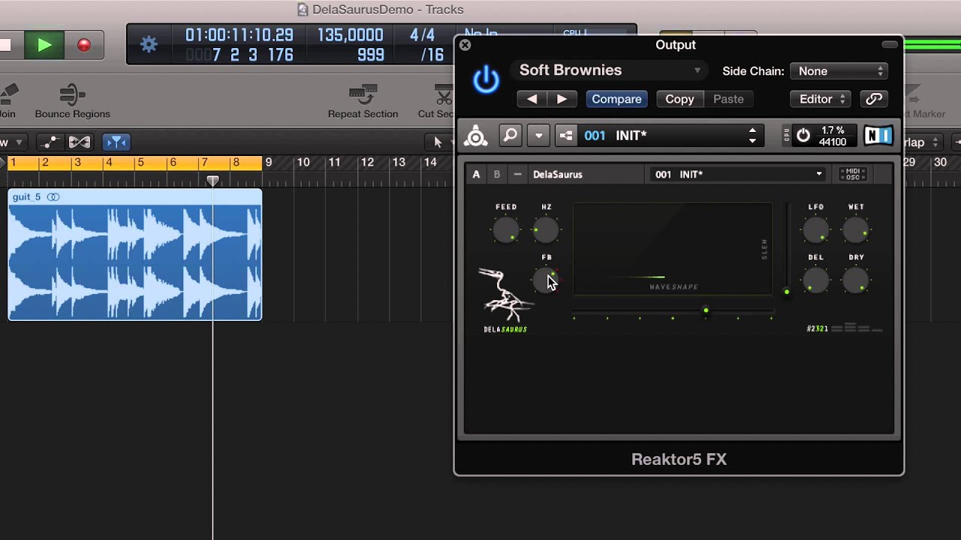961x540 pixels.
Task: Click the guit 5 region loop icon
Action: [x=53, y=197]
